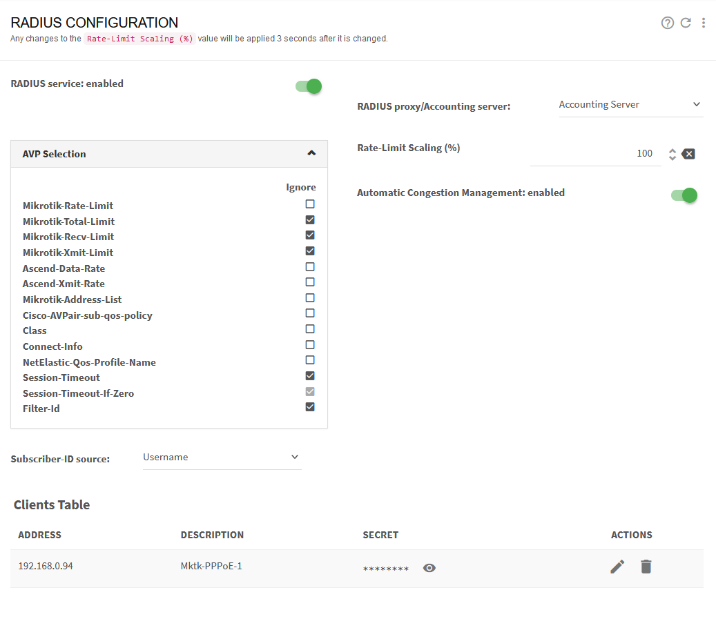Clear the Rate-Limit Scaling value
This screenshot has width=716, height=619.
pos(689,153)
